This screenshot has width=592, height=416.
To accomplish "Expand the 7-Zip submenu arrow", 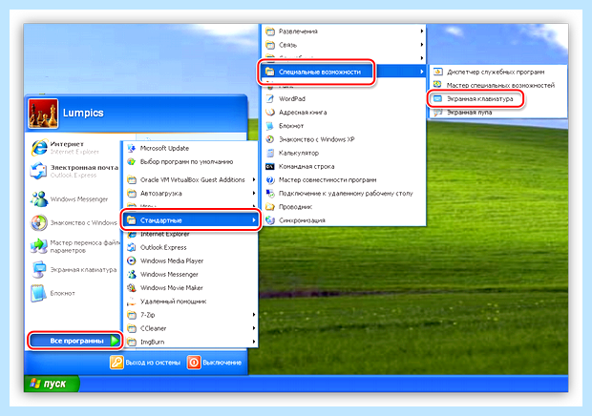I will [254, 315].
